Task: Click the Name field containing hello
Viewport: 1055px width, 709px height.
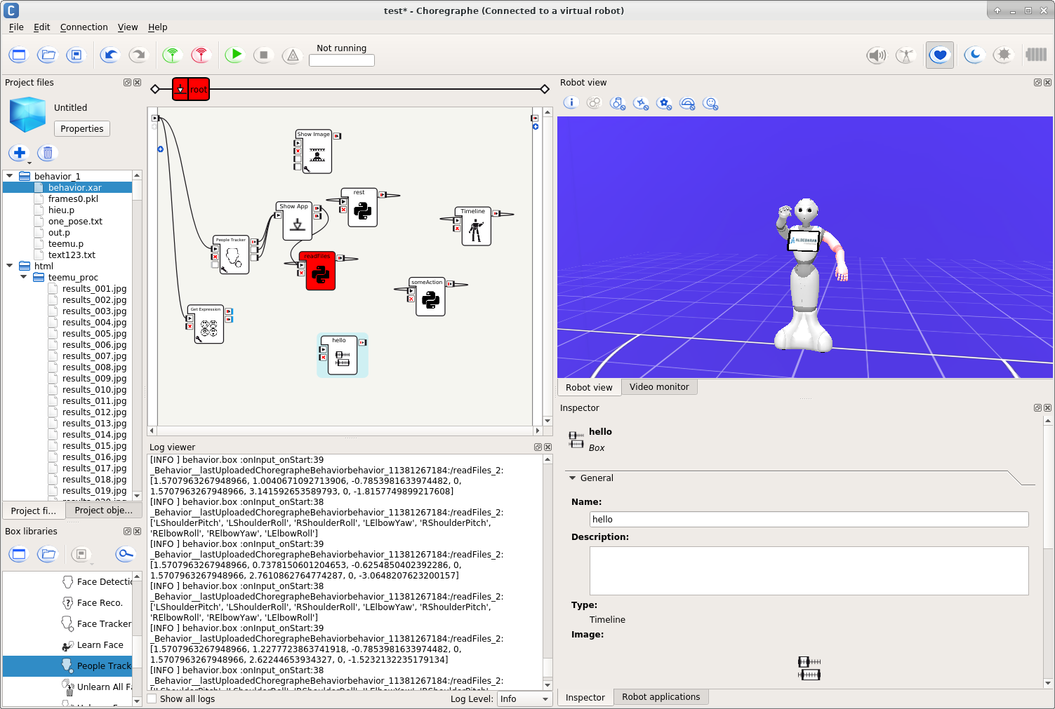Action: 809,519
